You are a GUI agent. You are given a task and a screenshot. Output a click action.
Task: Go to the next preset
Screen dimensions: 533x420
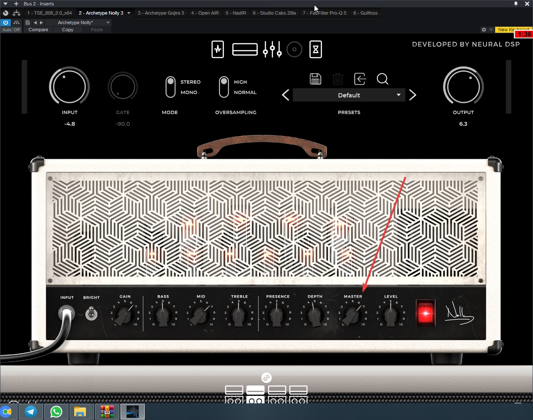tap(412, 95)
